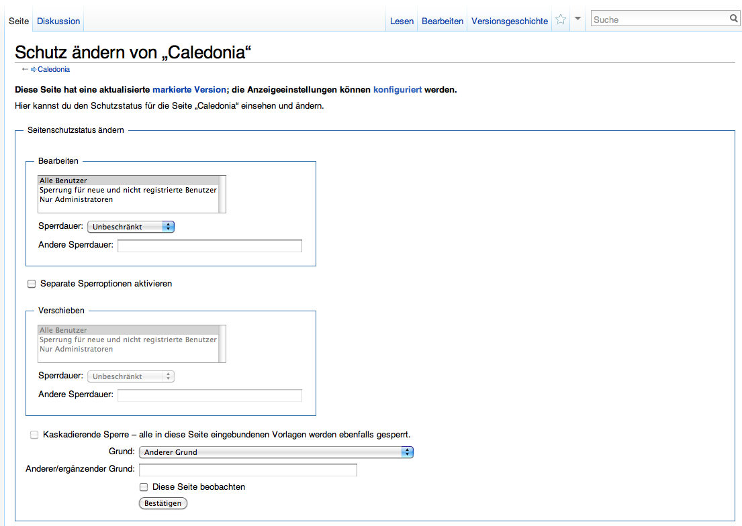Screen dimensions: 742x526
Task: Select the Lesen tab
Action: click(x=402, y=21)
